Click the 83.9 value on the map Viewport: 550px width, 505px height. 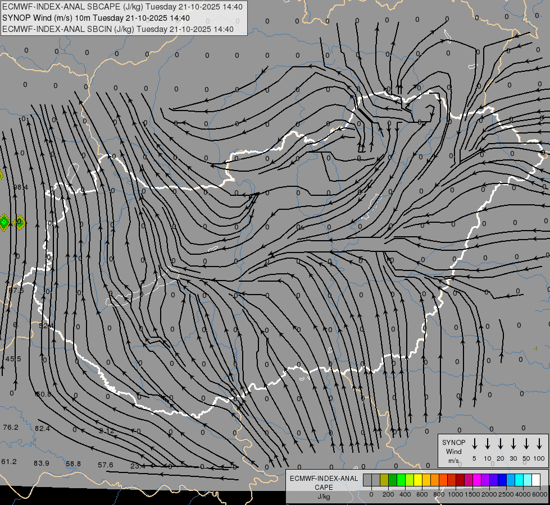pos(42,463)
